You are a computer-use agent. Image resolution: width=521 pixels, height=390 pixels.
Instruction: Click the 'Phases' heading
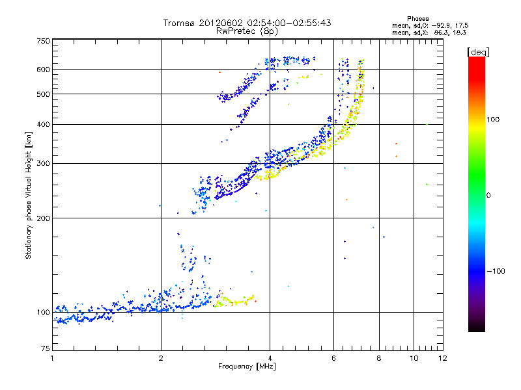417,19
